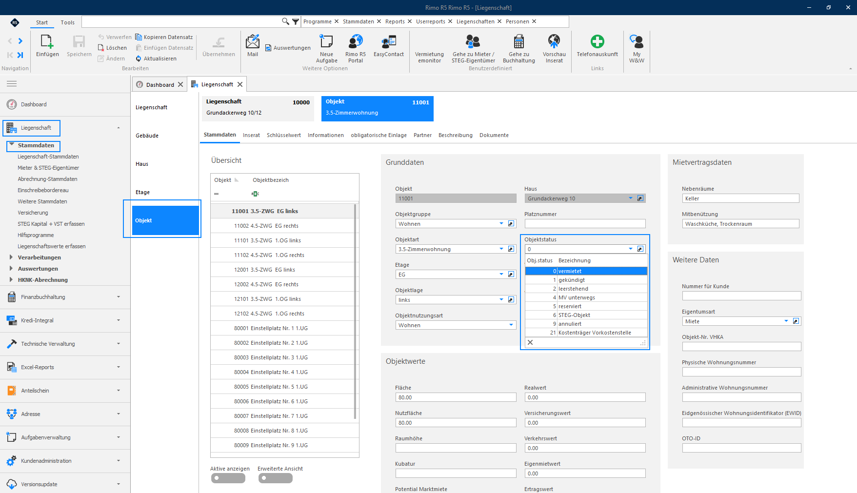Click the Telefonauskunft green plus icon
Viewport: 857px width, 493px height.
[x=597, y=41]
